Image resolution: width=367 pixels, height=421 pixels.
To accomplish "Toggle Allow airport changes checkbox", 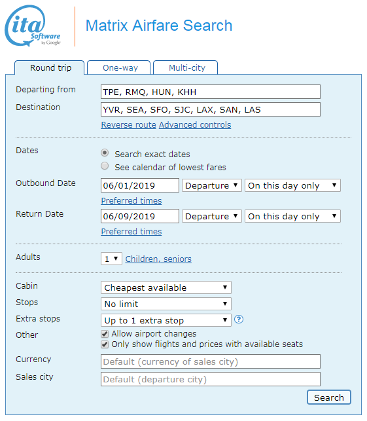I will click(105, 334).
